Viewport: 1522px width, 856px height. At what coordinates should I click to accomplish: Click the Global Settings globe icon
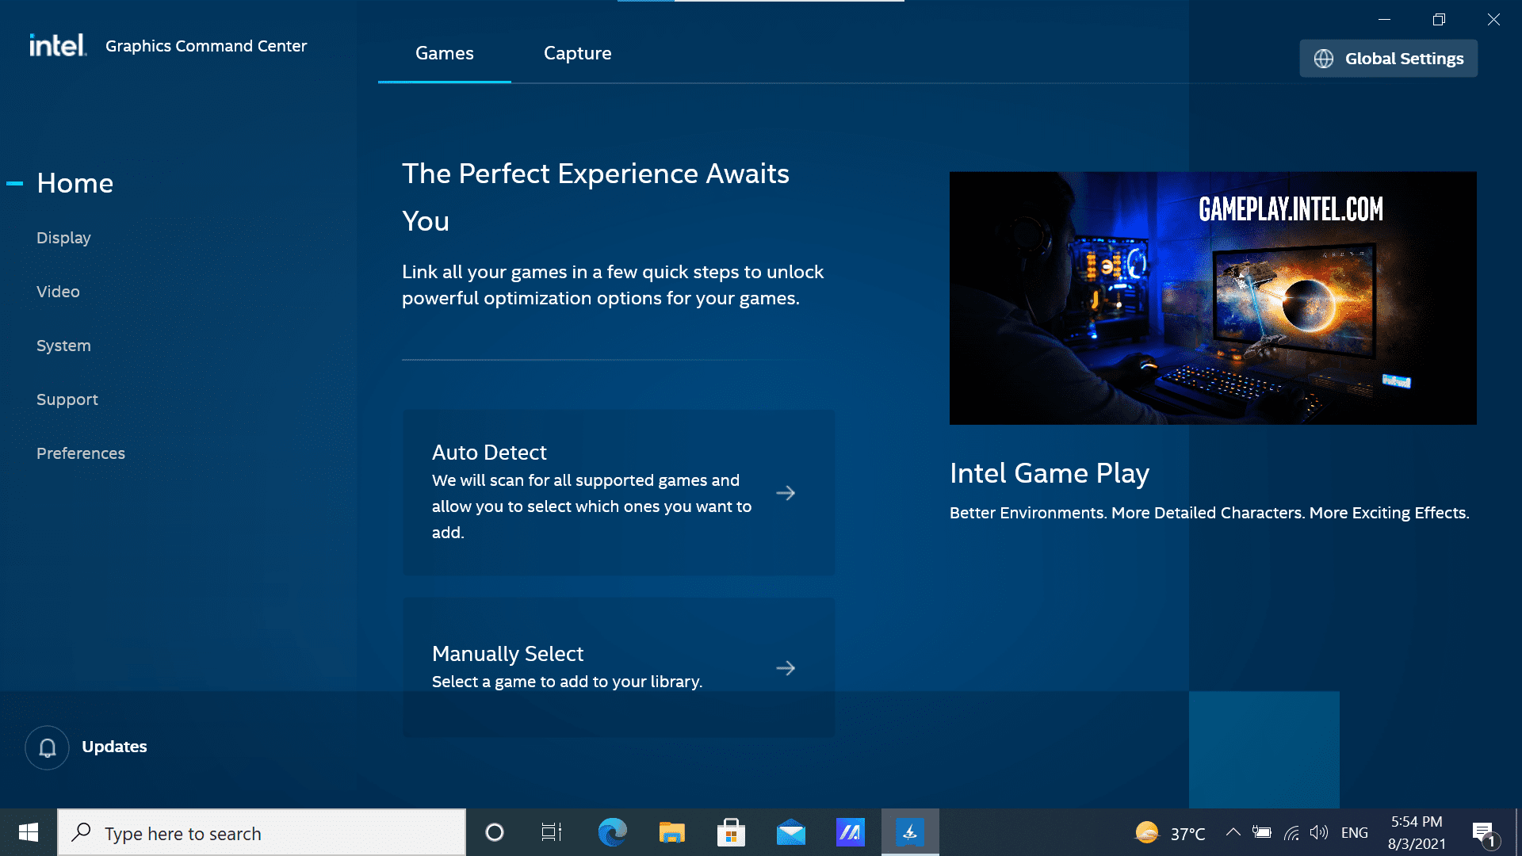[1324, 59]
